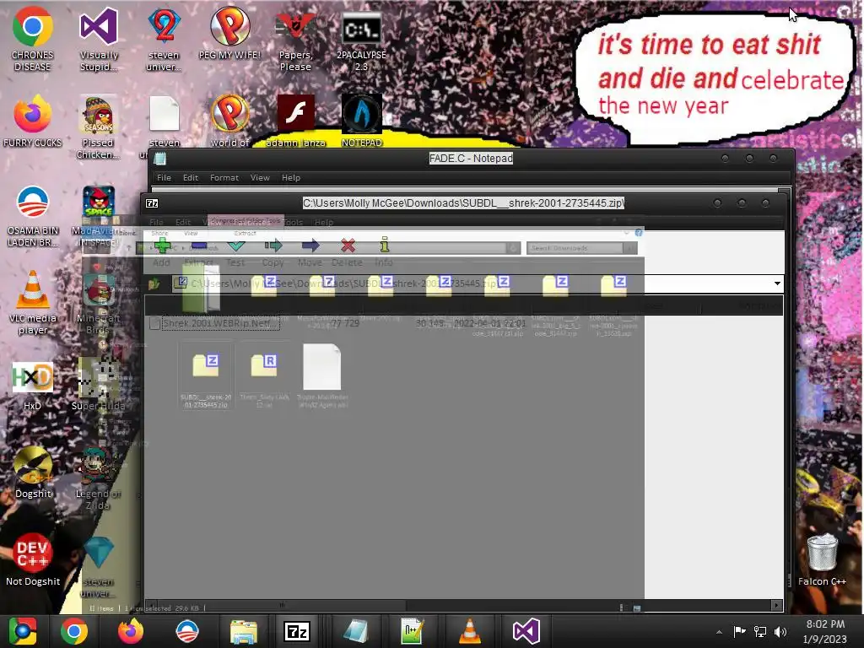Open HxD desktop shortcut
The image size is (864, 648).
pyautogui.click(x=33, y=386)
